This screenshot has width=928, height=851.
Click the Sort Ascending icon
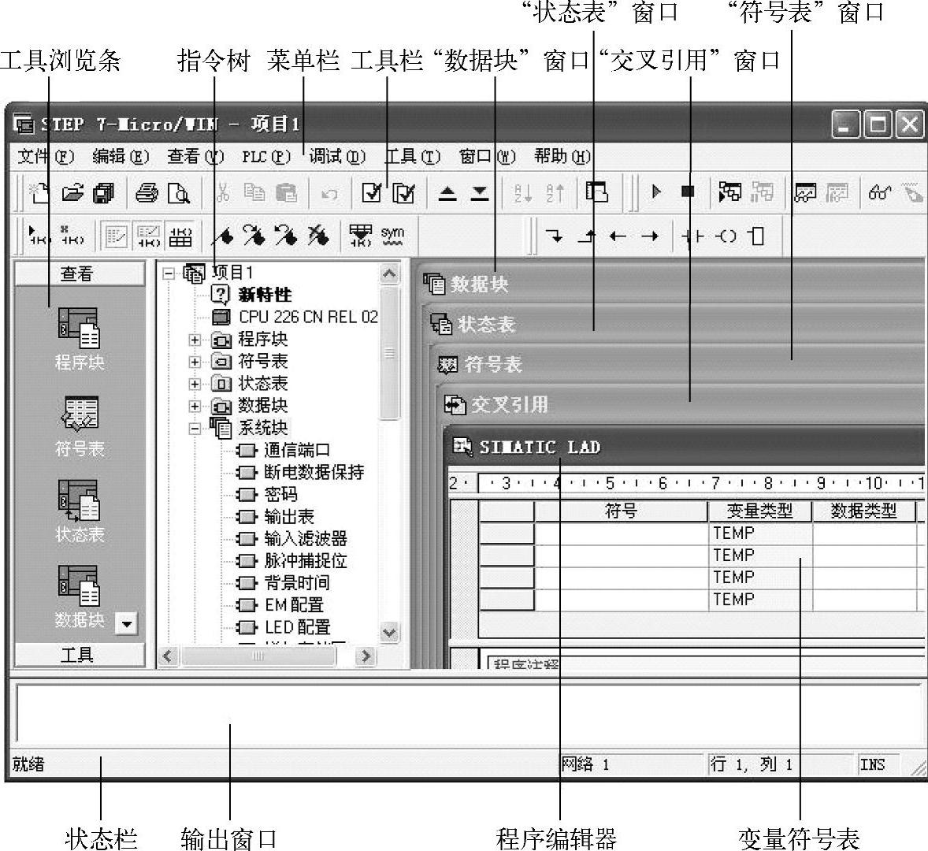[x=522, y=193]
